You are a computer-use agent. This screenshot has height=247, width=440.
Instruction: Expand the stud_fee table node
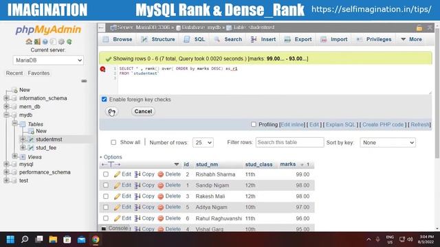(23, 148)
